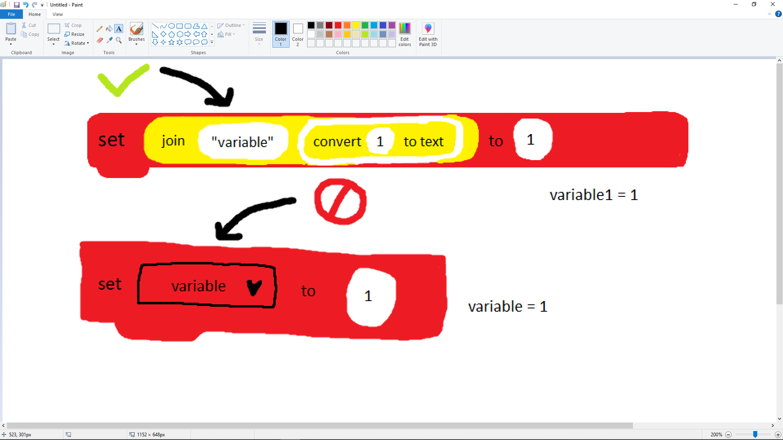
Task: Activate the Color 2 selector
Action: point(298,34)
